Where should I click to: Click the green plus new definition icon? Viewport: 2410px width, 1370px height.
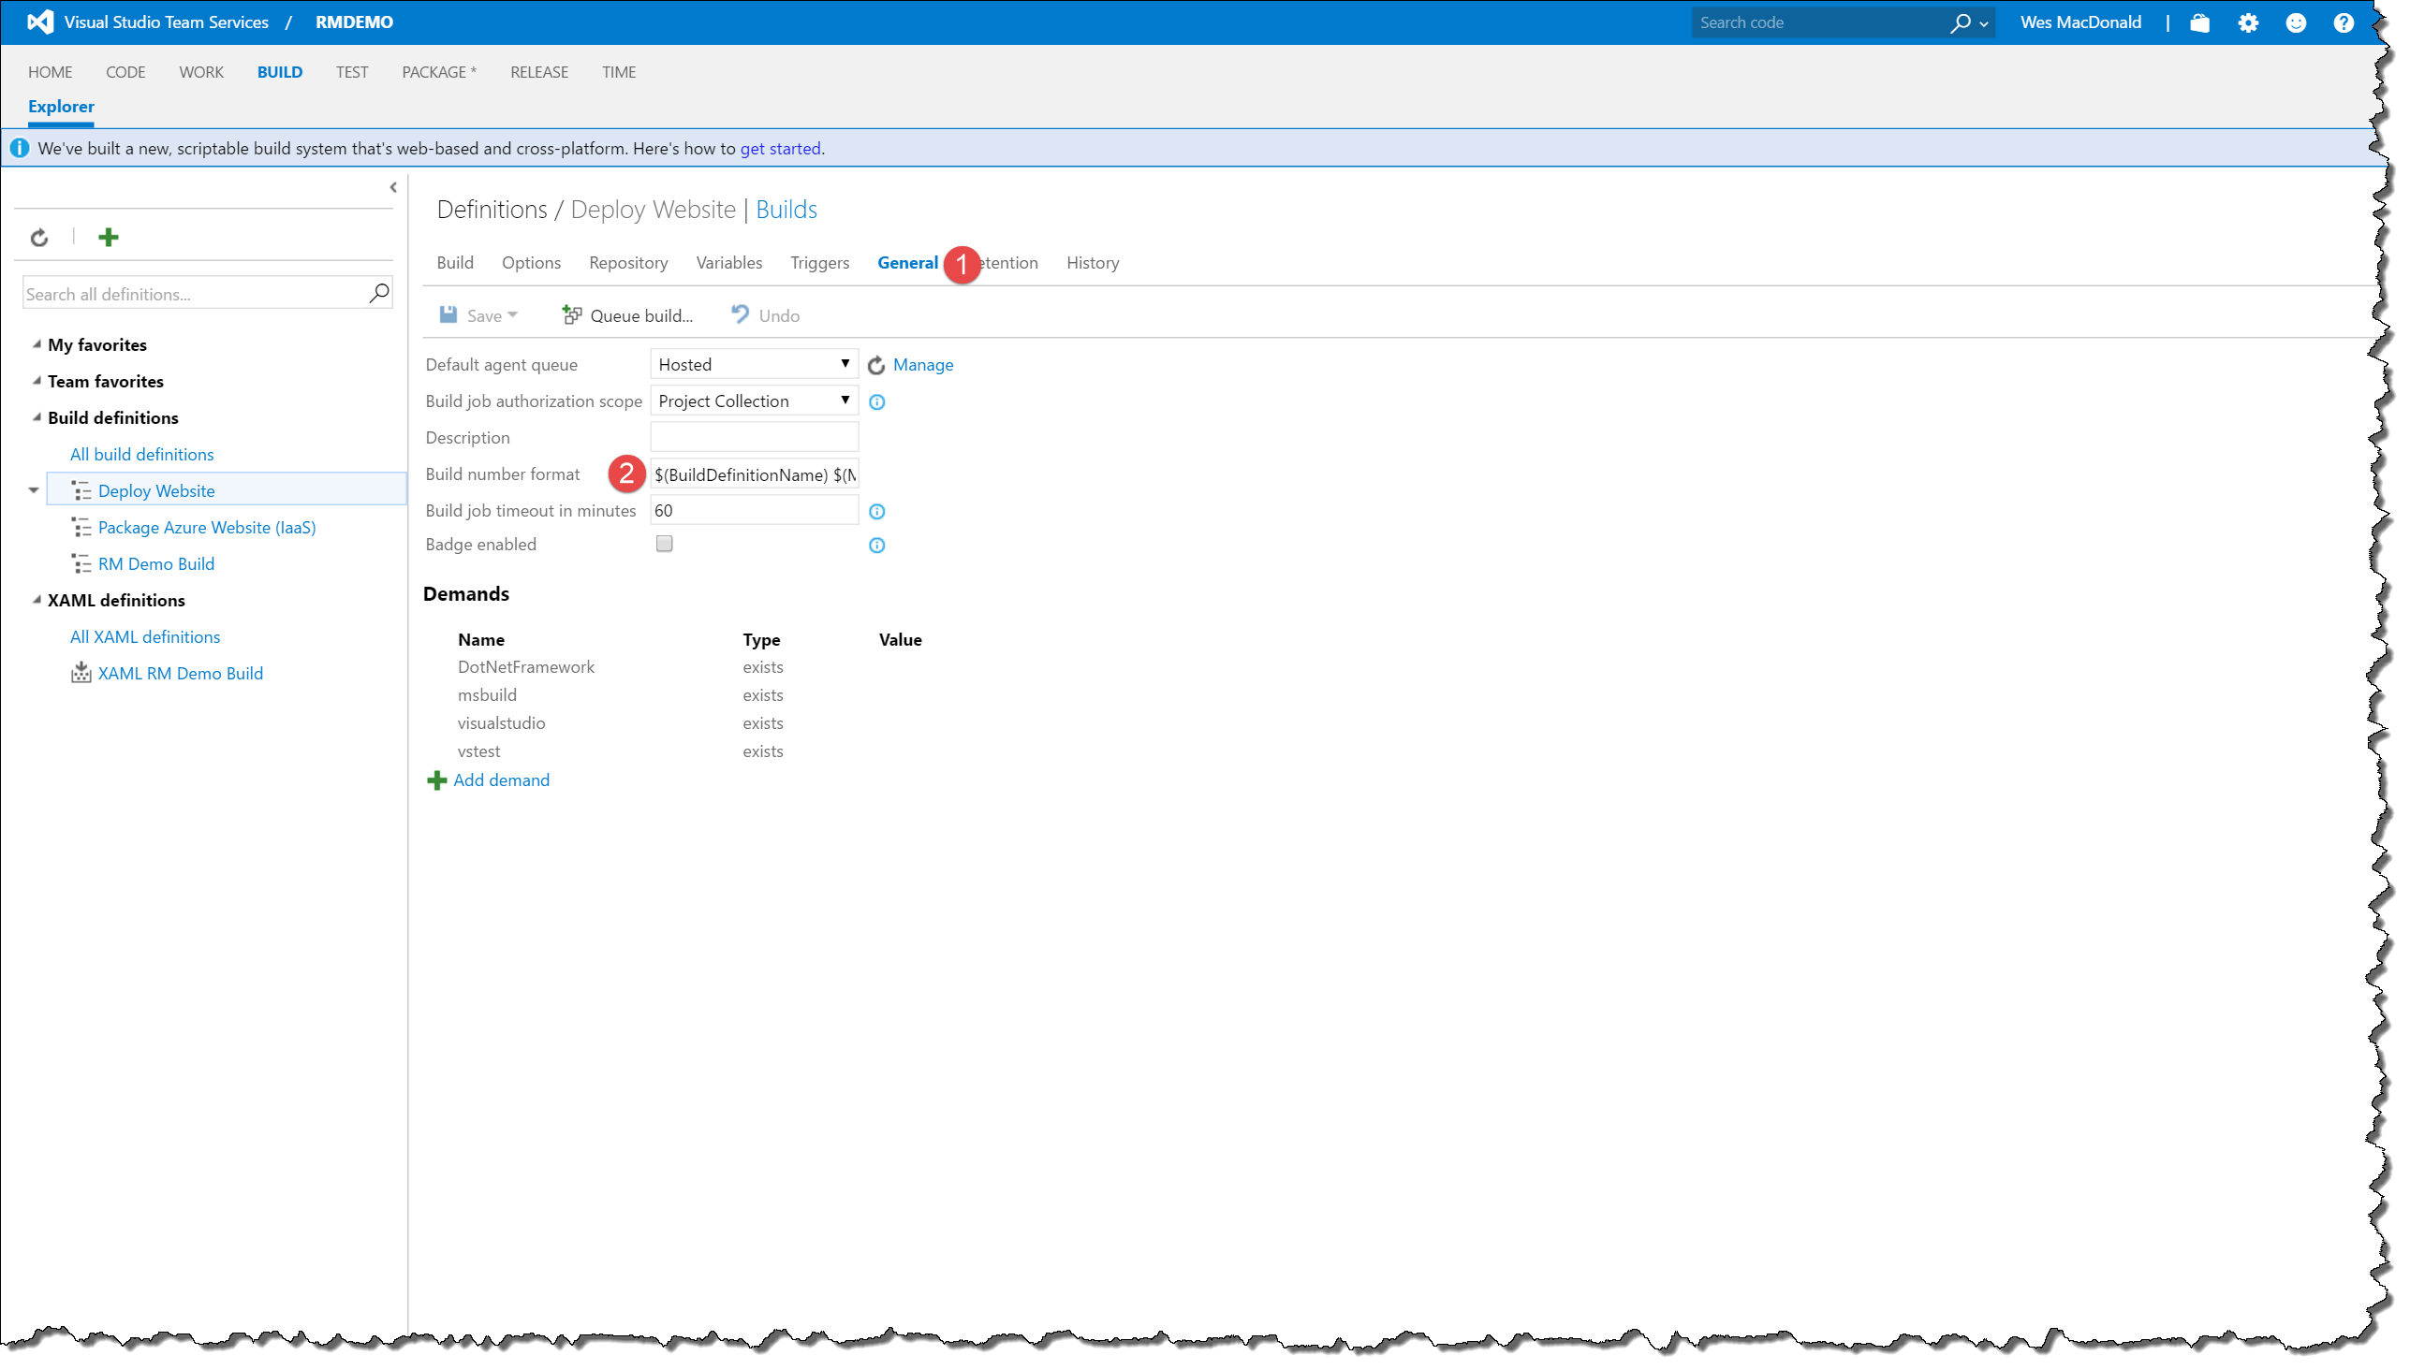(x=109, y=237)
